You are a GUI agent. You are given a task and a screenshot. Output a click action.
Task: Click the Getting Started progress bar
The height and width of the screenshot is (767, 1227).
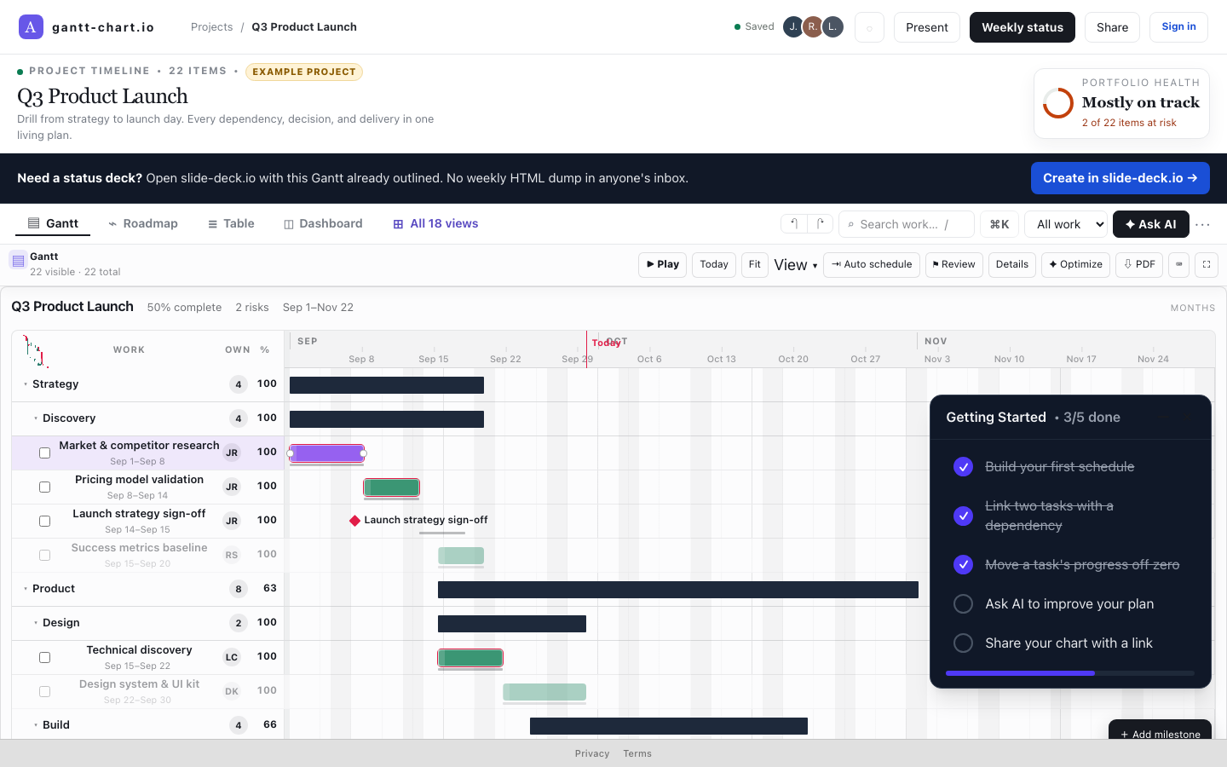[1070, 673]
